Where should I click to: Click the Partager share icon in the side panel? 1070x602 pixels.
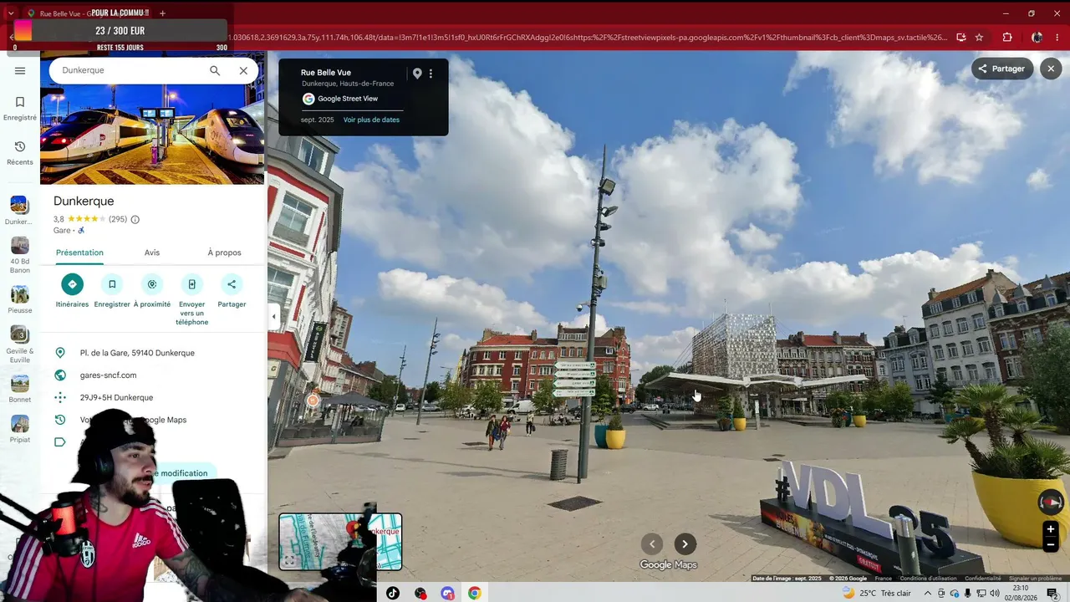(x=232, y=284)
